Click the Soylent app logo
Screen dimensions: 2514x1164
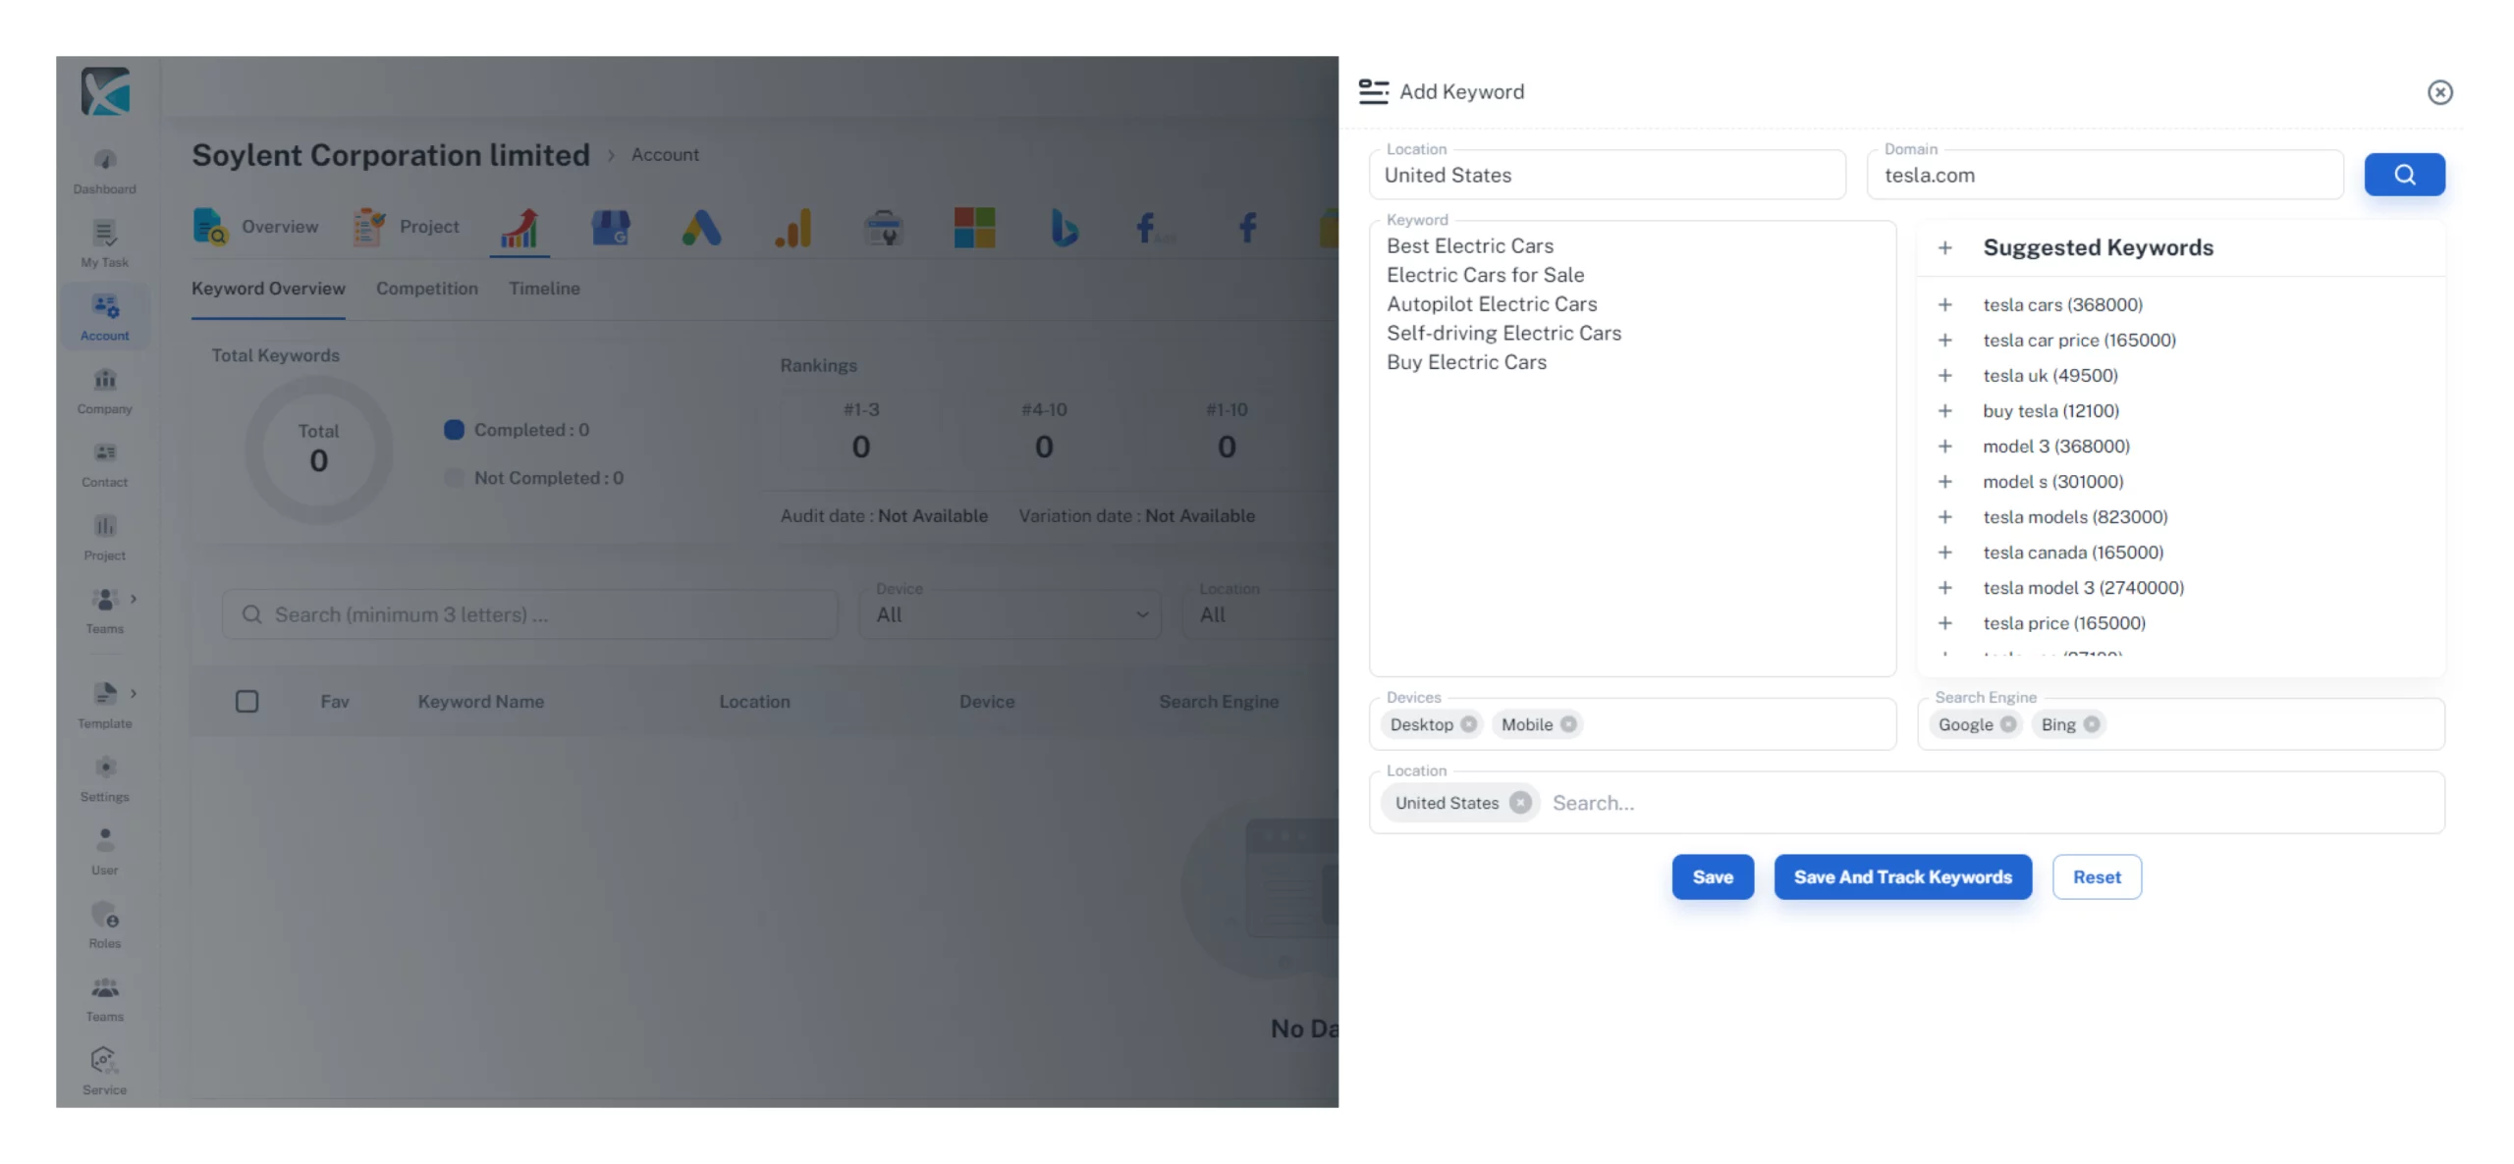(105, 91)
